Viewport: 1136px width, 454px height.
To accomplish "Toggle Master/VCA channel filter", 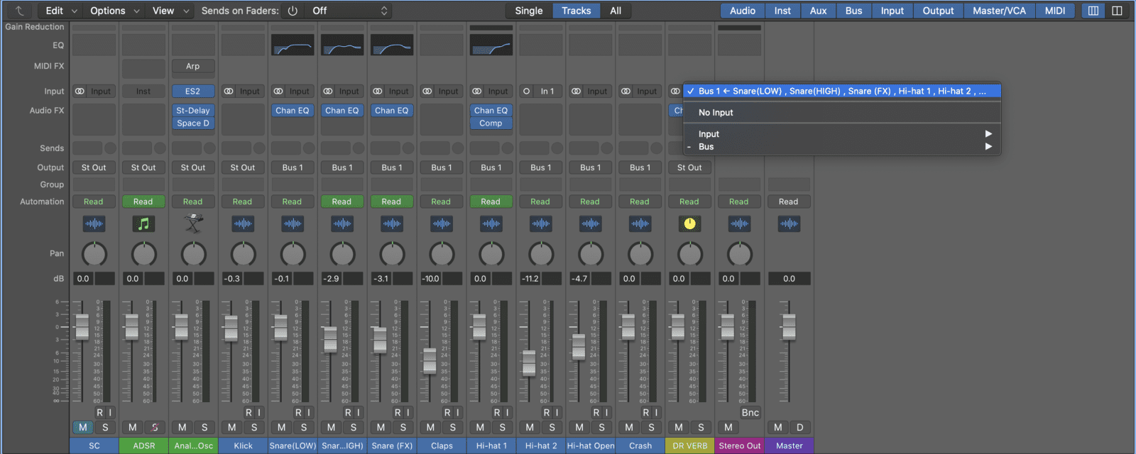I will (999, 11).
